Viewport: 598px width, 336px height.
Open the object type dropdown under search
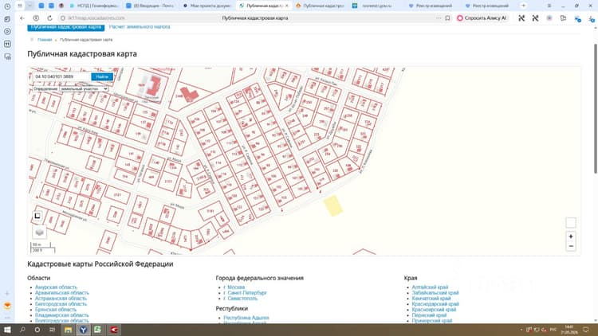[x=84, y=88]
